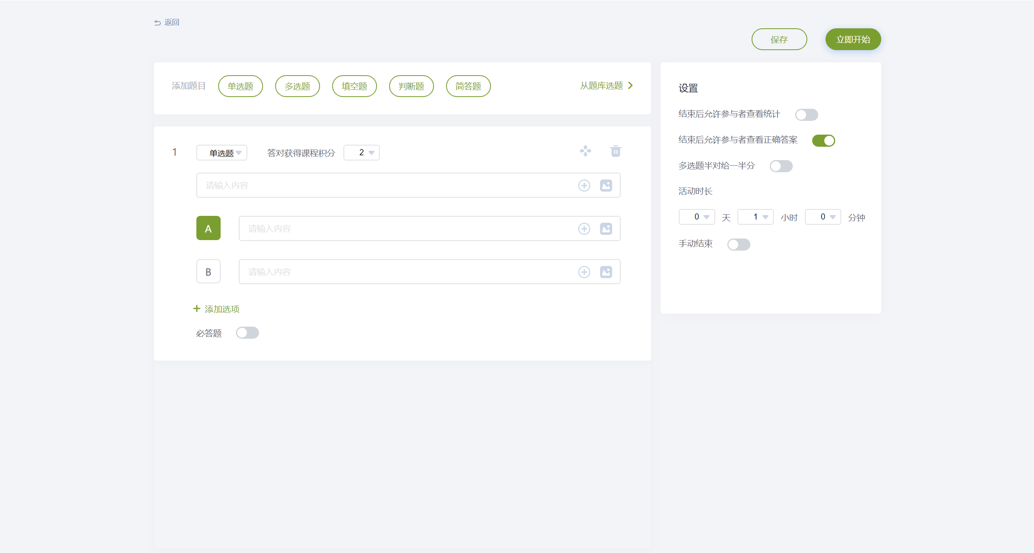Turn off 结束后允许参与者查看正确答案 switch
1034x553 pixels.
point(823,141)
